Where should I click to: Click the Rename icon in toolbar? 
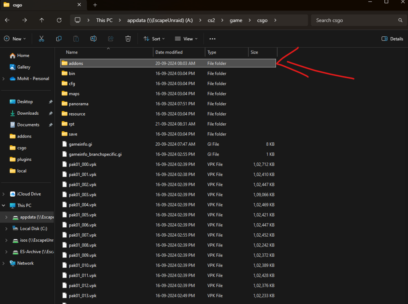(93, 39)
